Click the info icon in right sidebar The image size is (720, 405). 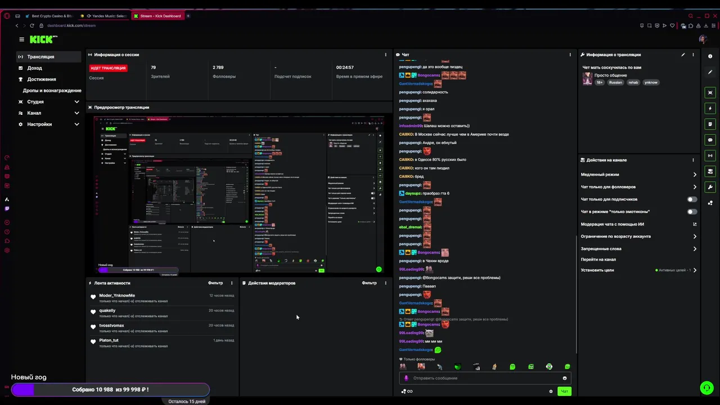point(710,56)
